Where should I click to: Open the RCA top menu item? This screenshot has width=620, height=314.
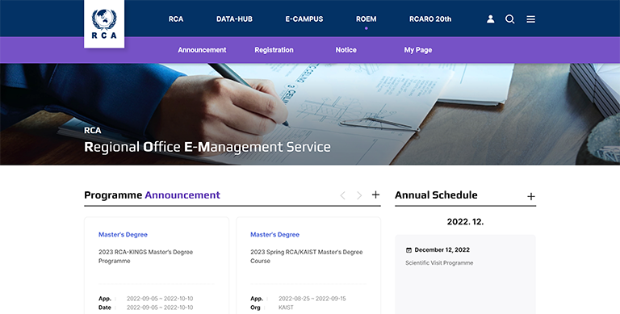click(x=176, y=19)
